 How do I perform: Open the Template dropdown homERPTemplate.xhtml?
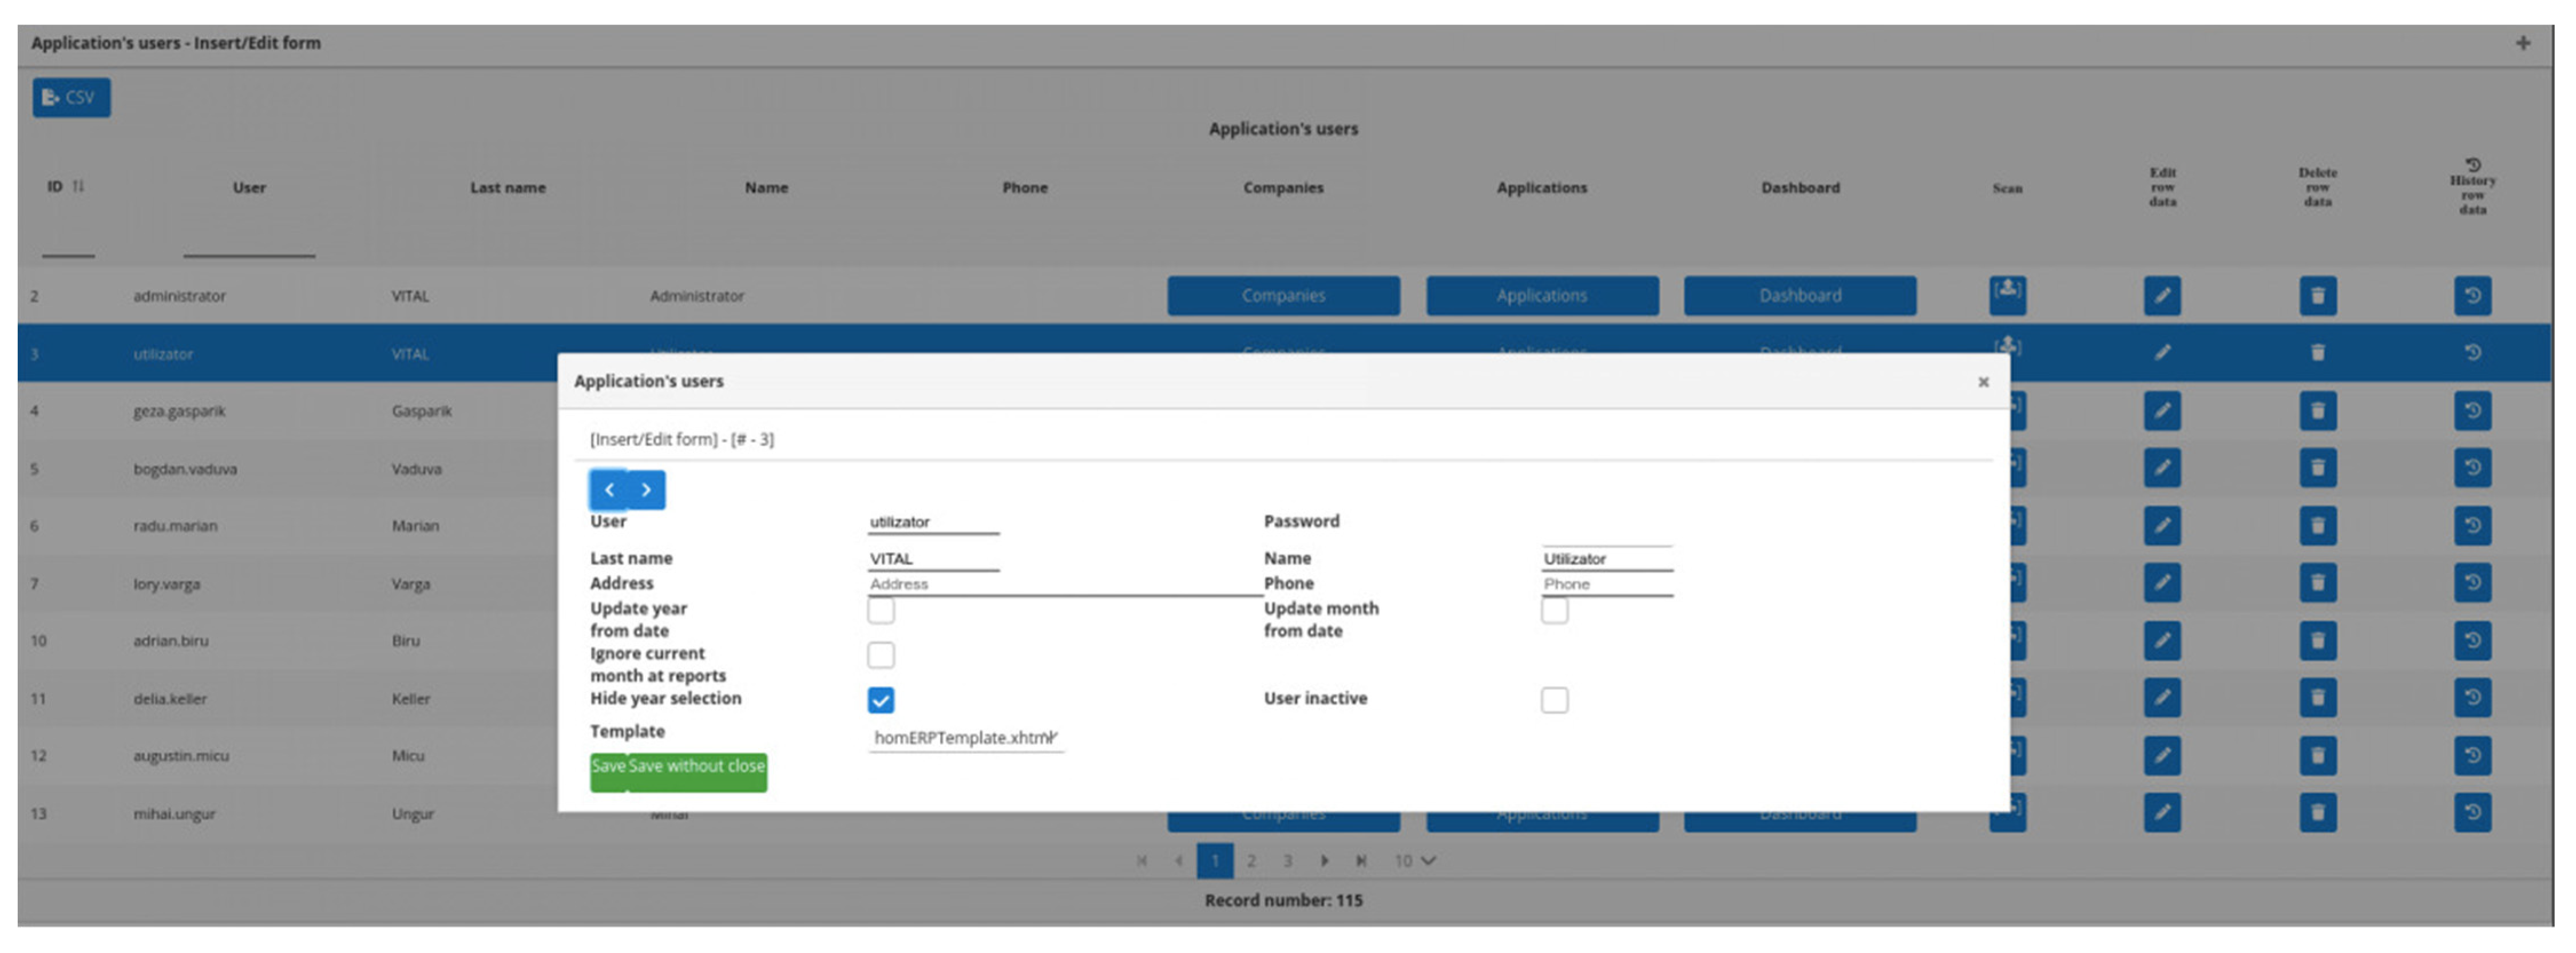(965, 738)
